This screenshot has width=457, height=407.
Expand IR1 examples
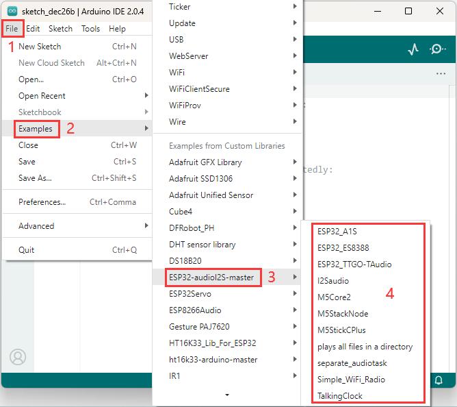pyautogui.click(x=227, y=375)
